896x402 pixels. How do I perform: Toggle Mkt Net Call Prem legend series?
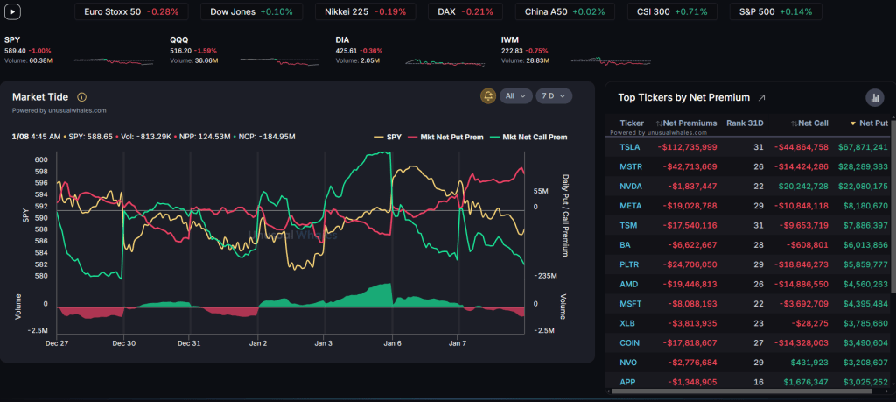tap(528, 137)
